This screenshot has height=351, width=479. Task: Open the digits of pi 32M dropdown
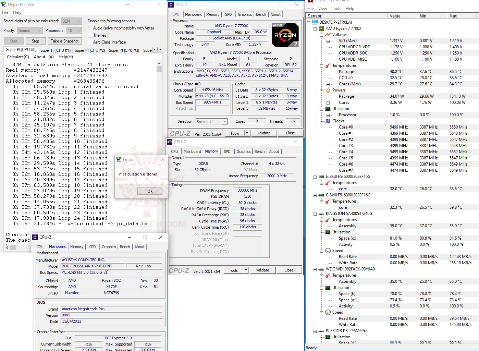click(x=72, y=21)
